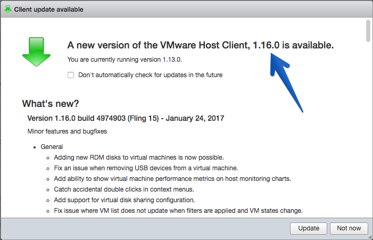Click the small green download icon in title bar
This screenshot has width=373, height=240.
pos(8,9)
